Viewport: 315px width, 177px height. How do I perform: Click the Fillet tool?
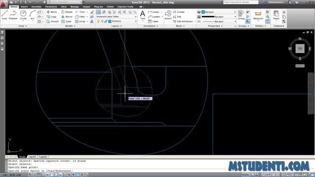coord(80,17)
